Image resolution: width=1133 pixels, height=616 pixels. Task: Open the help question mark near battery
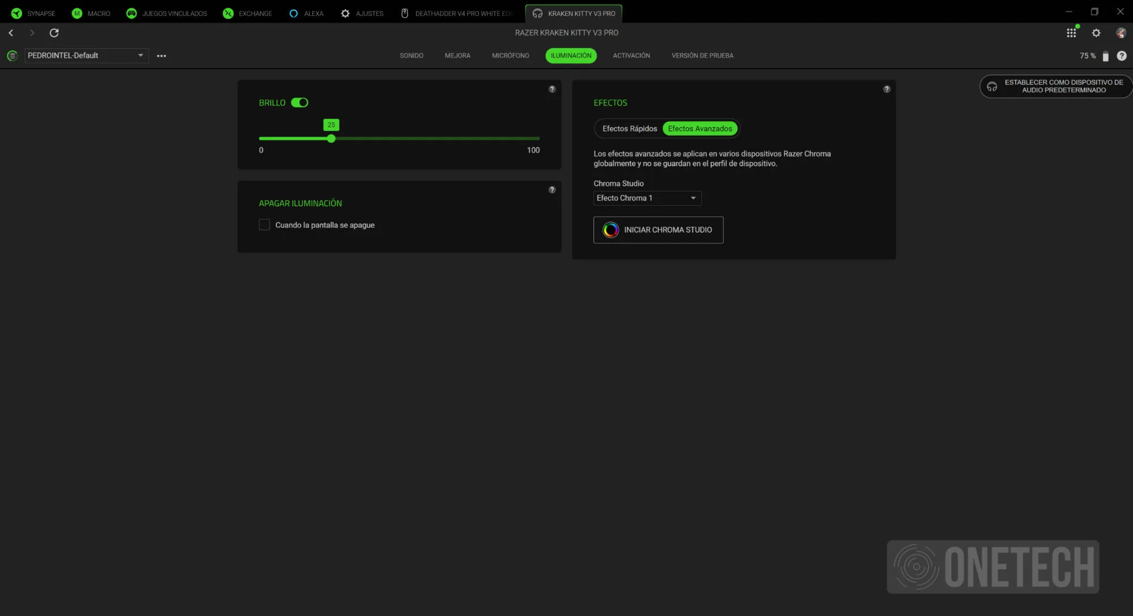click(1122, 56)
